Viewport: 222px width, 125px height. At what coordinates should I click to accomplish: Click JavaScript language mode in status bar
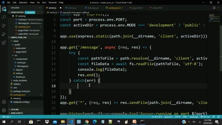point(194,117)
